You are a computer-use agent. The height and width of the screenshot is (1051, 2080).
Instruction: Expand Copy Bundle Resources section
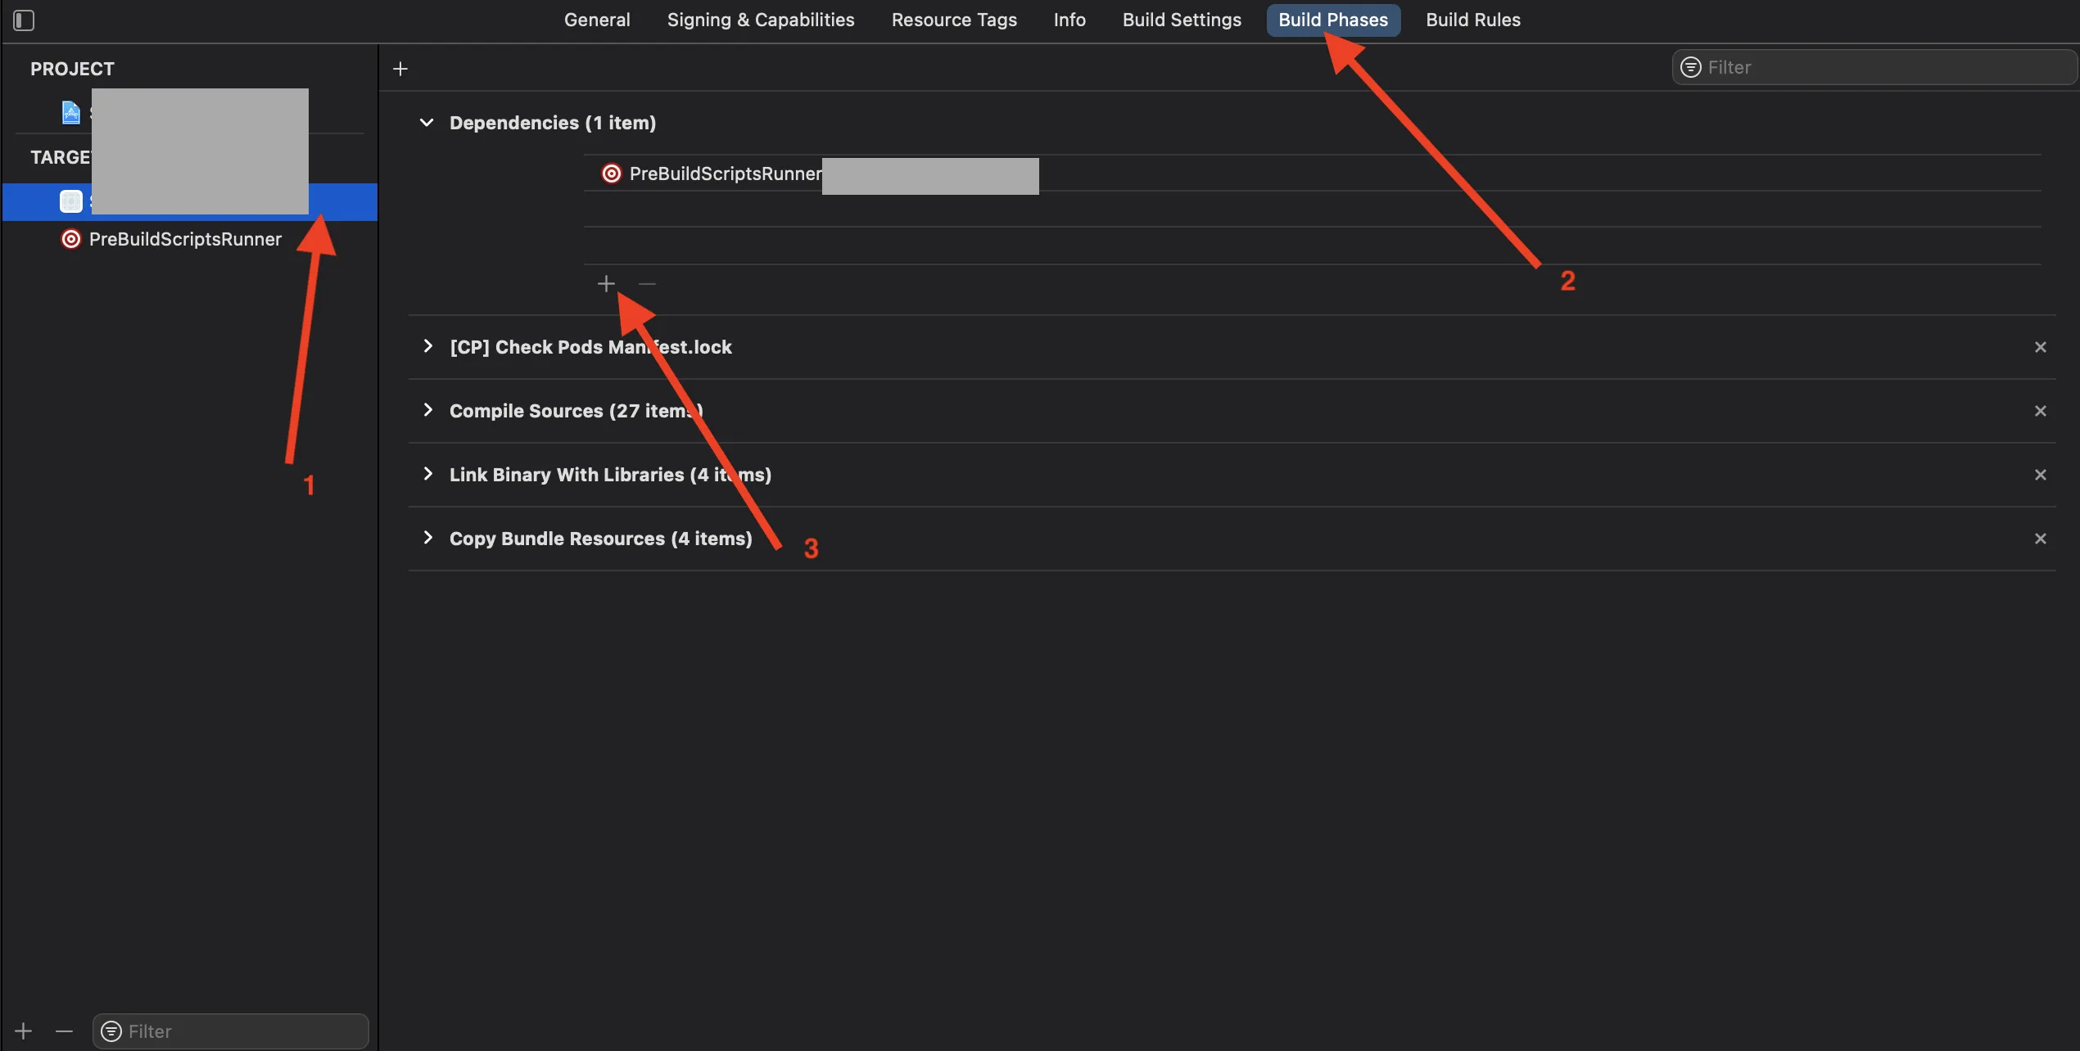pos(427,538)
